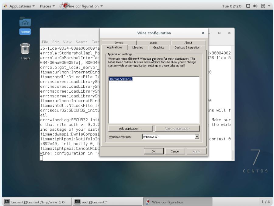Click the Windows Version dropdown arrow
This screenshot has width=274, height=206.
tap(197, 137)
